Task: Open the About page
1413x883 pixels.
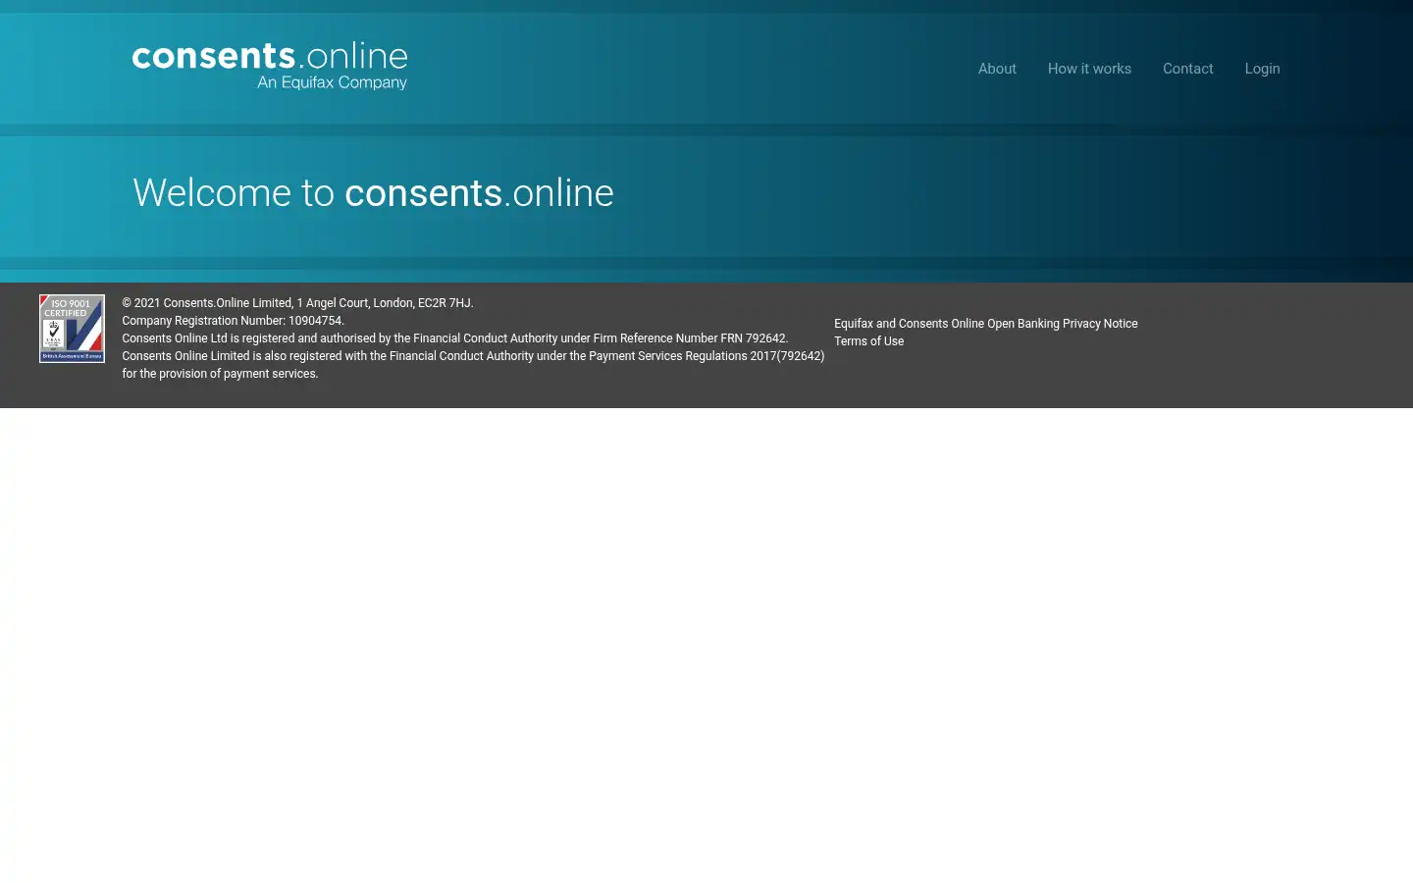Action: pyautogui.click(x=997, y=69)
